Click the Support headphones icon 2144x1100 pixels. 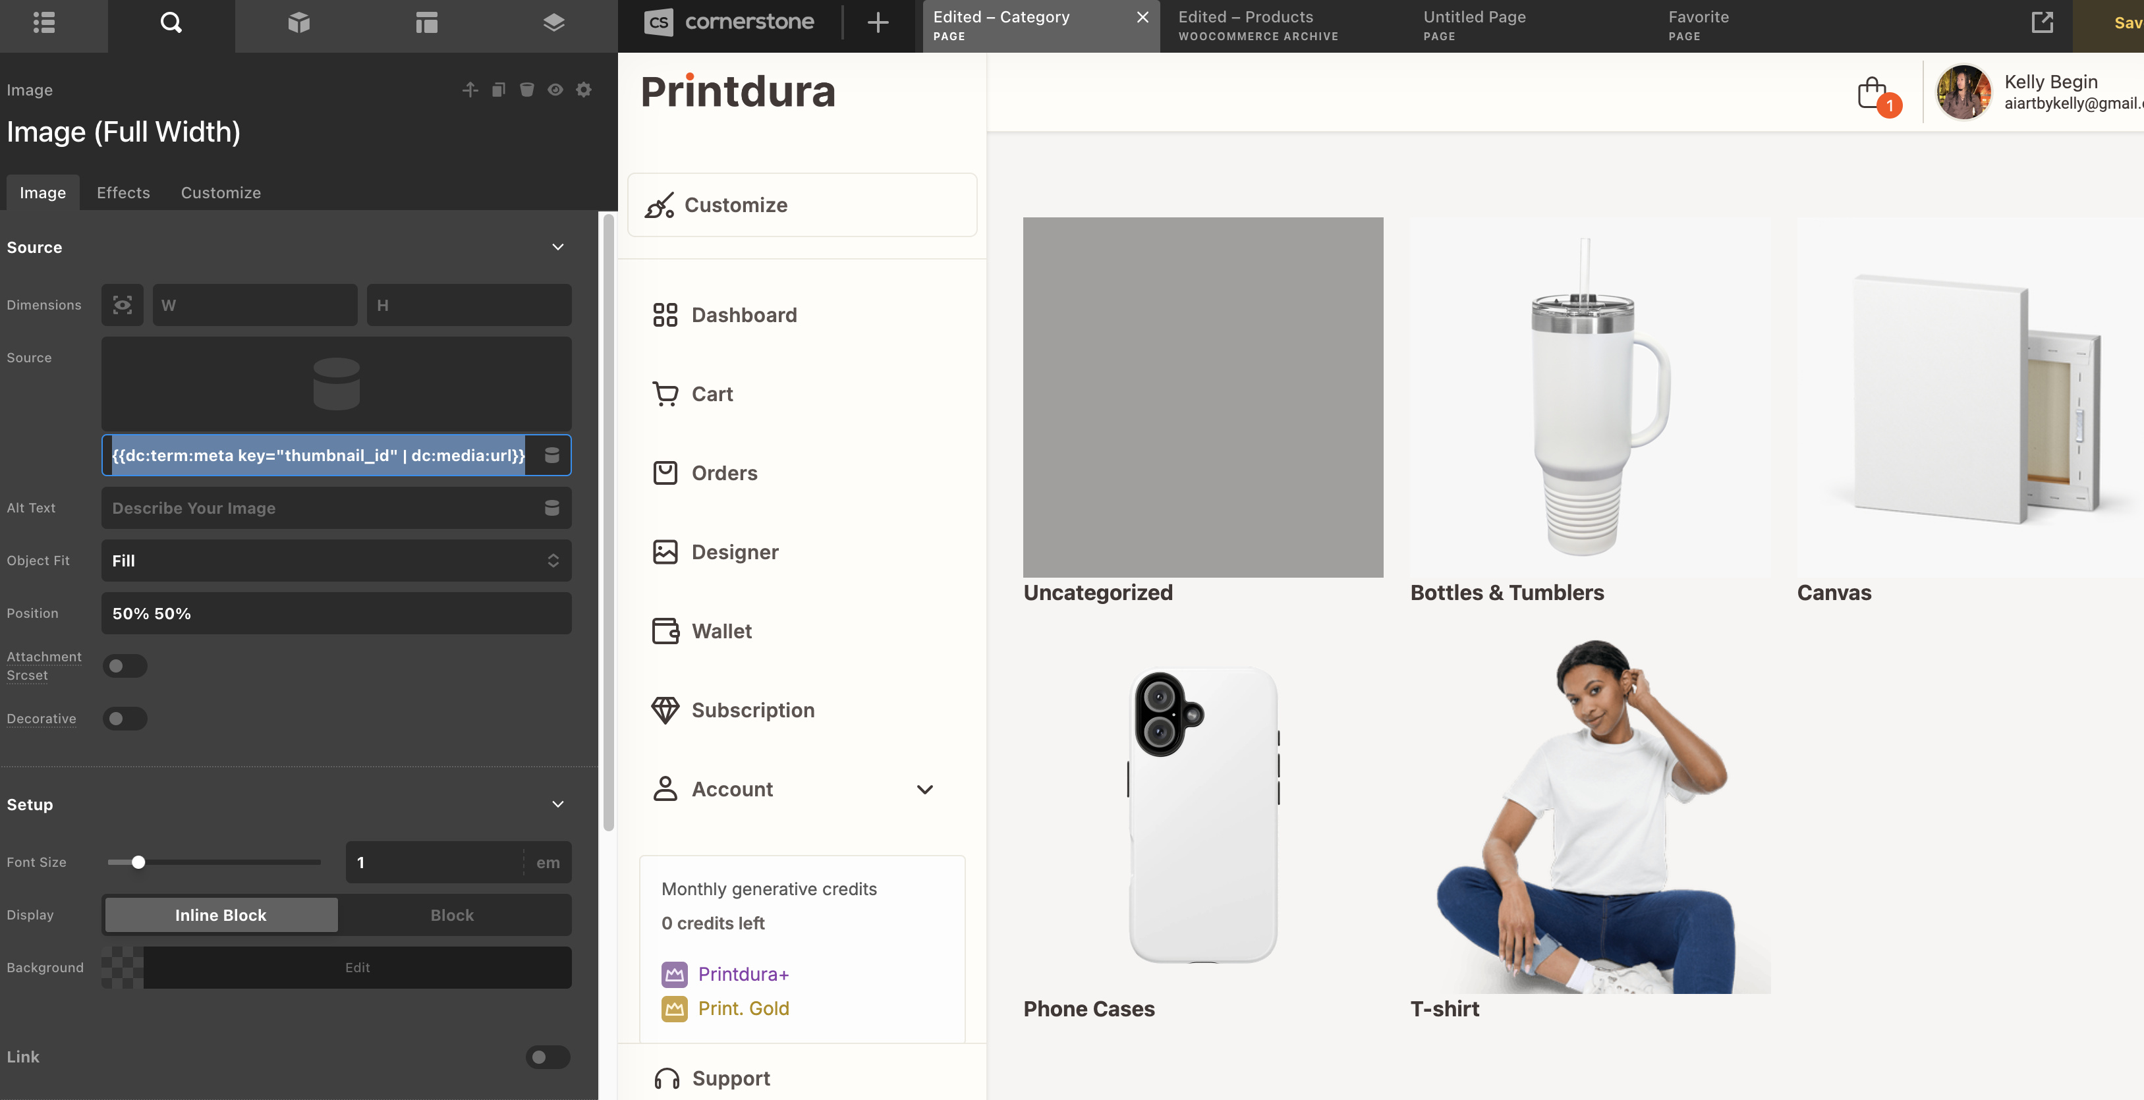(x=667, y=1078)
